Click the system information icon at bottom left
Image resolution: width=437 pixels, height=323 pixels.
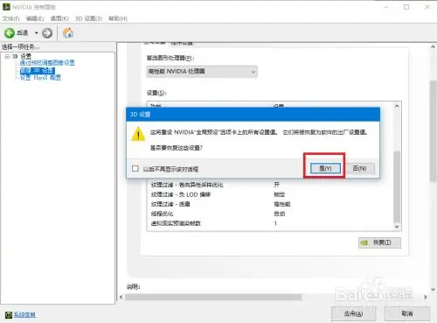click(x=9, y=314)
